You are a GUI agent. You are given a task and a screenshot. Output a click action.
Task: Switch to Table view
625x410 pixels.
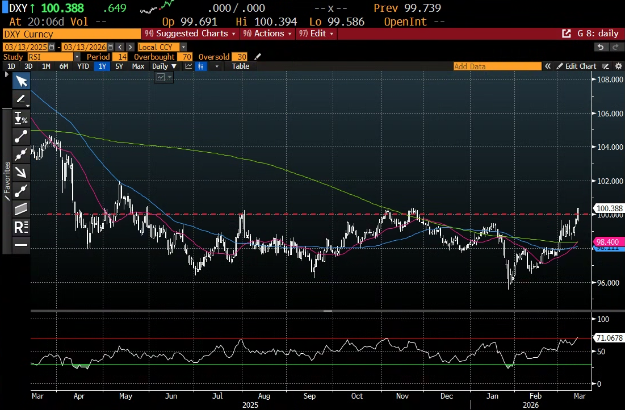(241, 66)
